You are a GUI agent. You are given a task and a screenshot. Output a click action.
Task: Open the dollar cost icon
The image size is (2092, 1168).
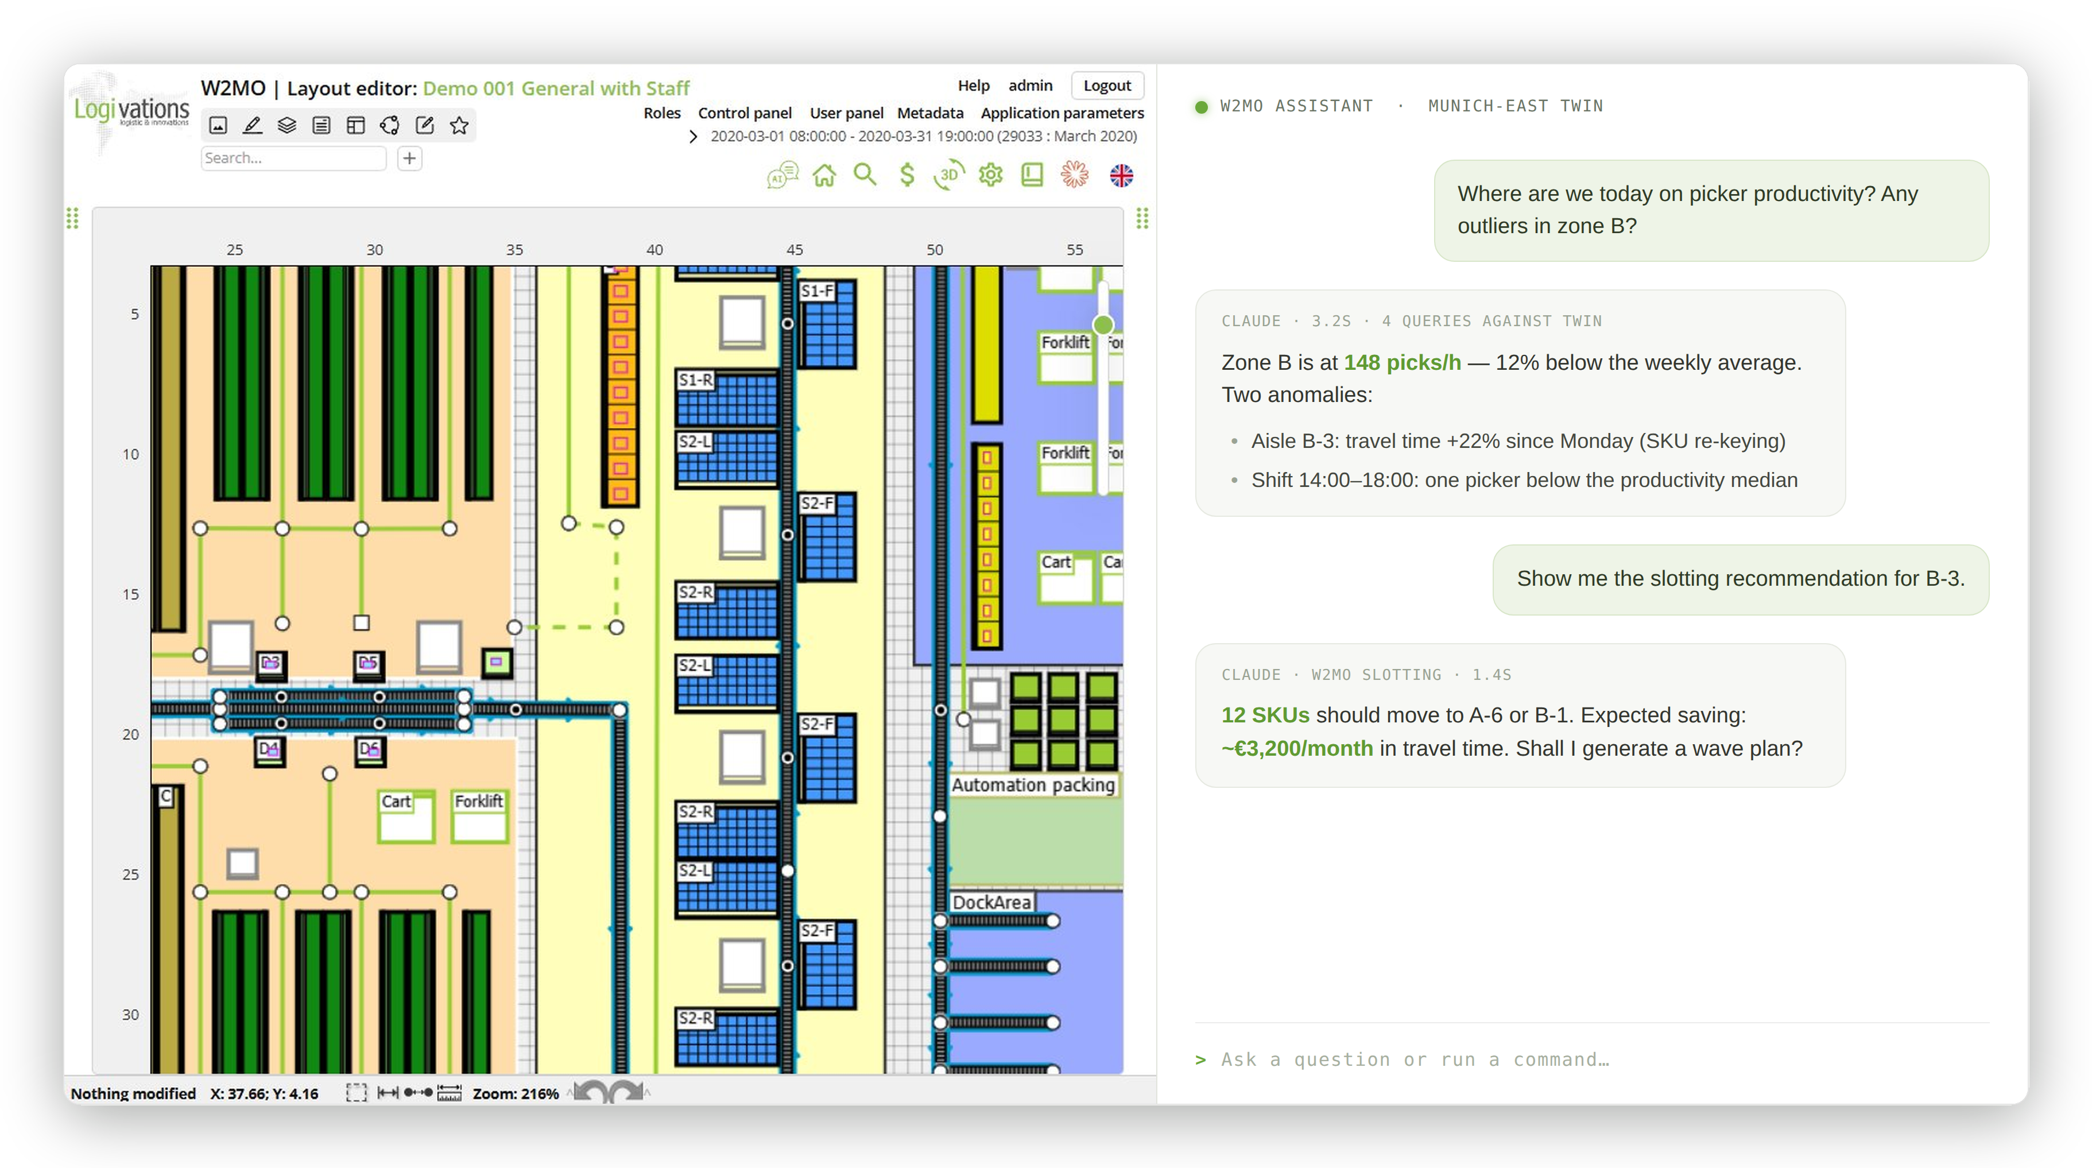907,175
